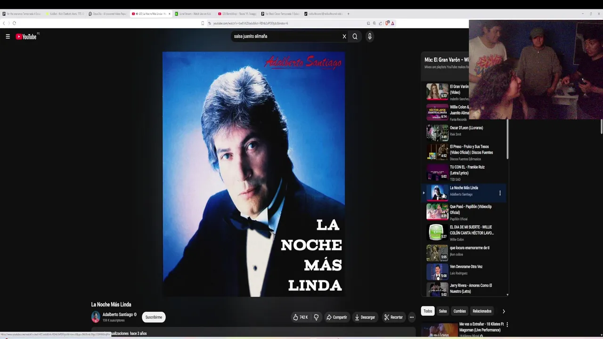Go forward with the browser forward arrow
Screen dimensions: 603x339
[x=8, y=23]
